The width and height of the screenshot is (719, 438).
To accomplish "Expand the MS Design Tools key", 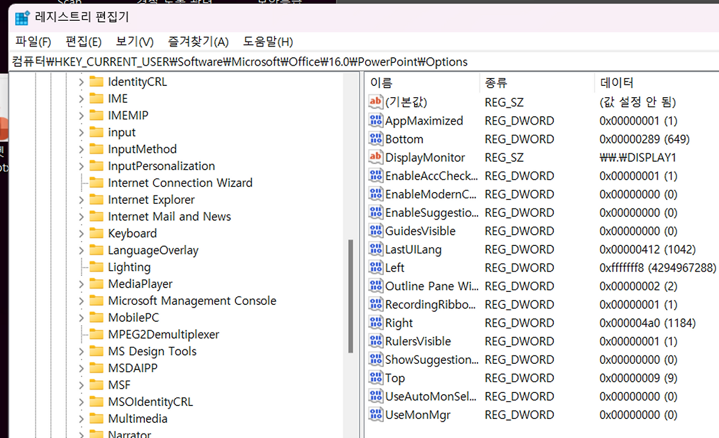I will pos(81,352).
